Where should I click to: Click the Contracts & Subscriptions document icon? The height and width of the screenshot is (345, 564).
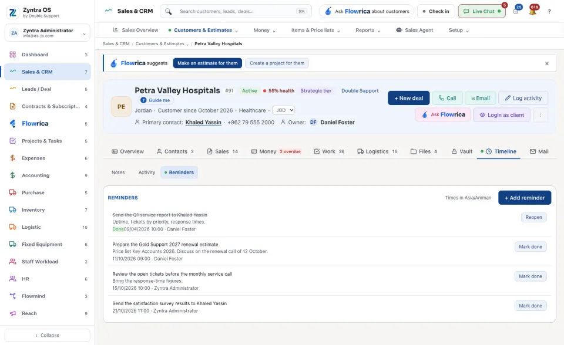(x=12, y=106)
